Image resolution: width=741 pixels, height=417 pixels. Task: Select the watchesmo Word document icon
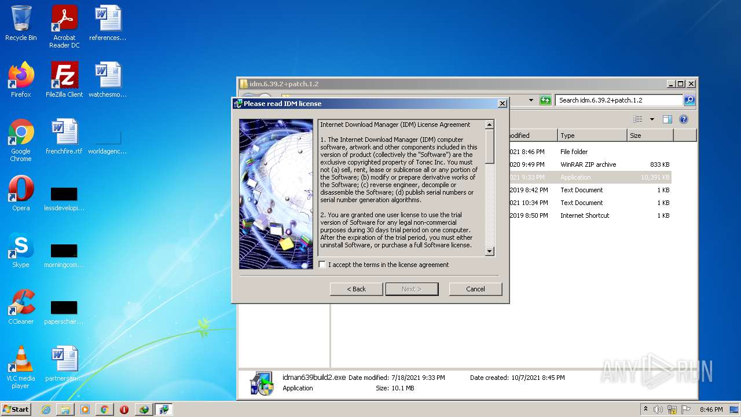click(x=108, y=79)
